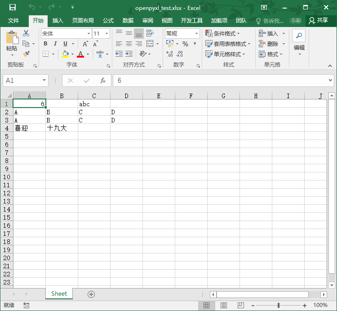This screenshot has width=337, height=311.
Task: Toggle align text left
Action: [x=119, y=44]
